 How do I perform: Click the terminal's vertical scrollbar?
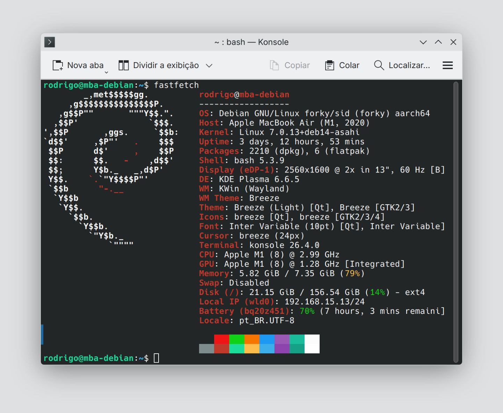pos(456,222)
